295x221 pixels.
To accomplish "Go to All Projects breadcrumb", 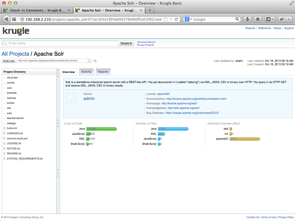I will 16,54.
